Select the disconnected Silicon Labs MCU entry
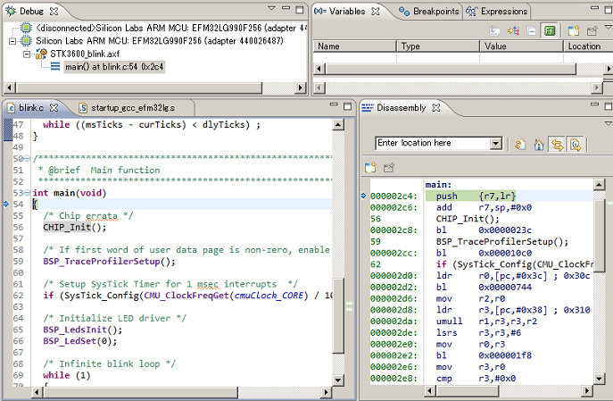This screenshot has width=613, height=401. coord(163,29)
